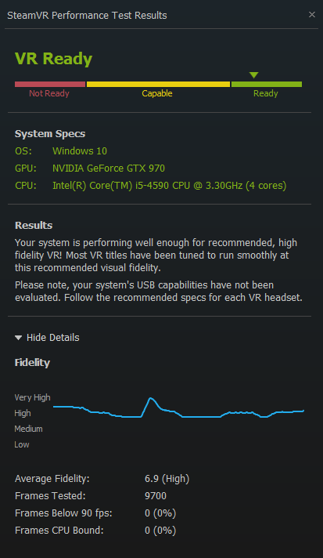This screenshot has width=323, height=558.
Task: Click the NVIDIA GeForce GTX 970 text
Action: (x=109, y=168)
